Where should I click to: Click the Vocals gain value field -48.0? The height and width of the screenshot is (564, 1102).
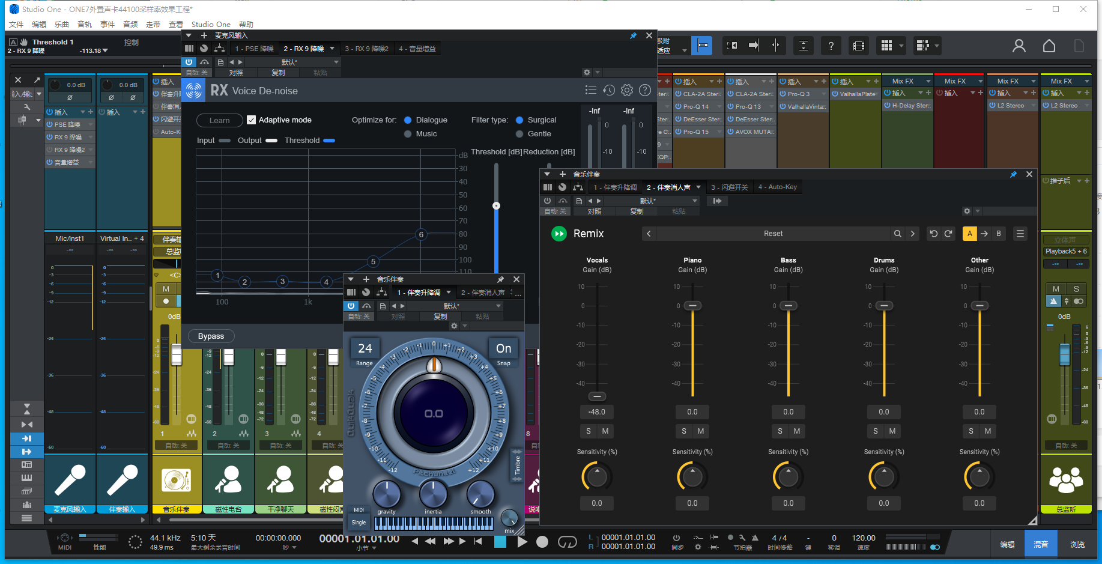tap(597, 412)
